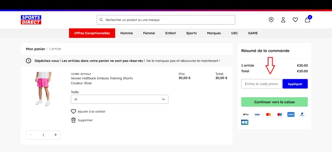Screen dimensions: 332x152
Task: Open the account profile icon
Action: pyautogui.click(x=283, y=20)
